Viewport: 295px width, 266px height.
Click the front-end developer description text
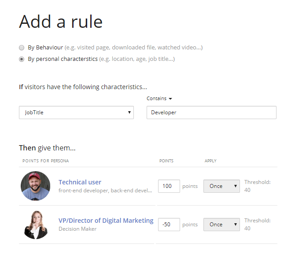(105, 191)
